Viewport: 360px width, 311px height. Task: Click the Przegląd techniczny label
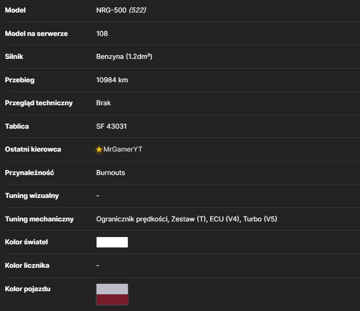coord(39,103)
